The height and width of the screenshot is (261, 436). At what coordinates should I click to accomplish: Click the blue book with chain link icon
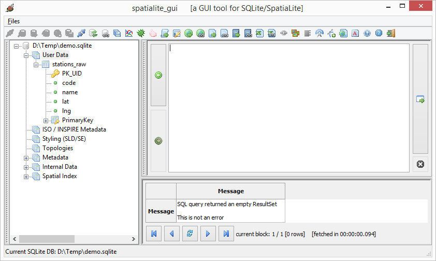[248, 33]
